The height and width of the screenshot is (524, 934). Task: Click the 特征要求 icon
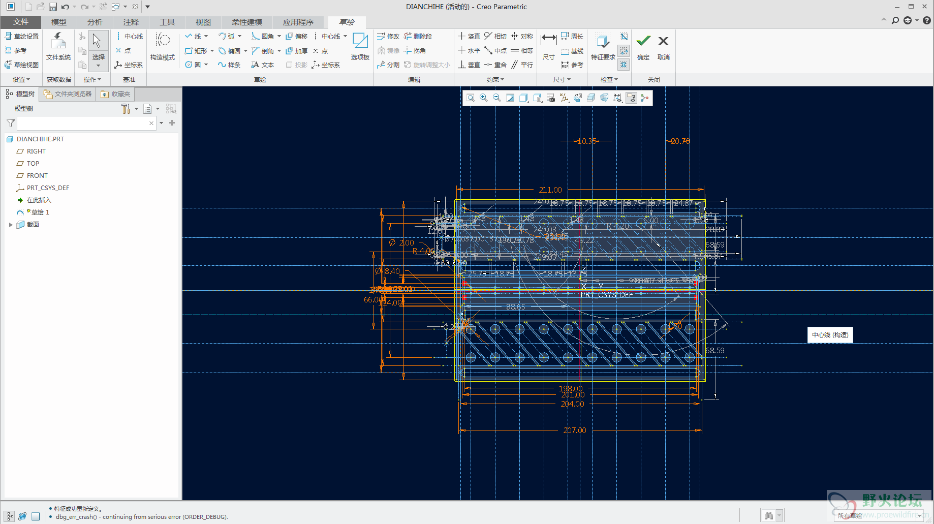pos(603,47)
